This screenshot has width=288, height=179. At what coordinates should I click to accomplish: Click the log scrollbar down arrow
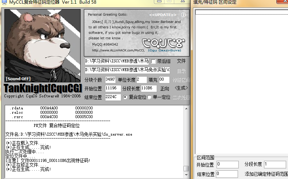pos(186,175)
